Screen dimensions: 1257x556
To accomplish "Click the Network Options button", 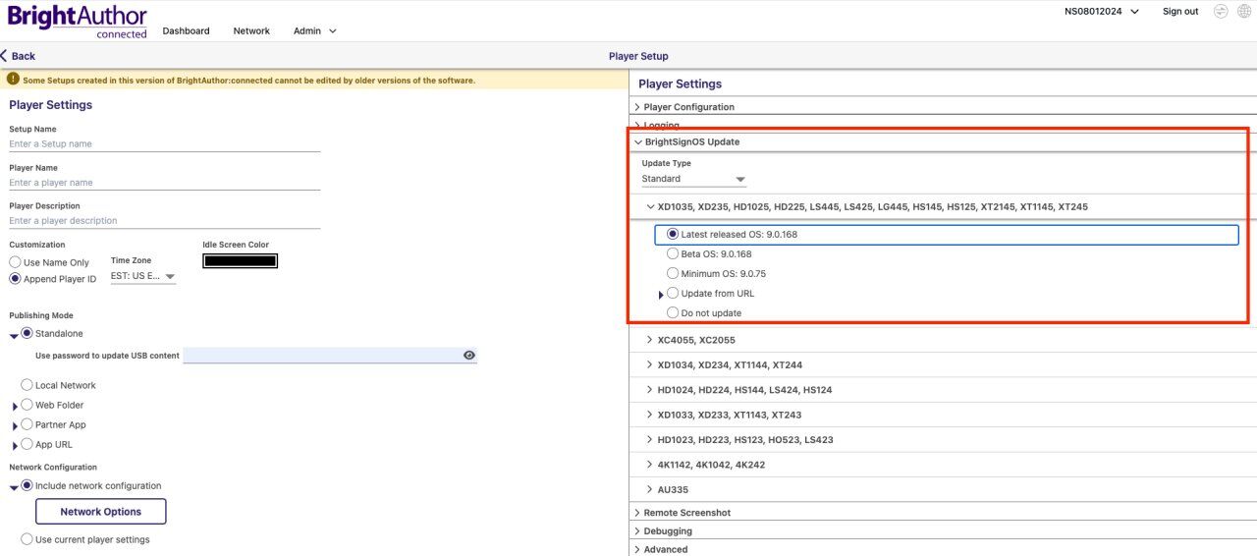I will 100,512.
